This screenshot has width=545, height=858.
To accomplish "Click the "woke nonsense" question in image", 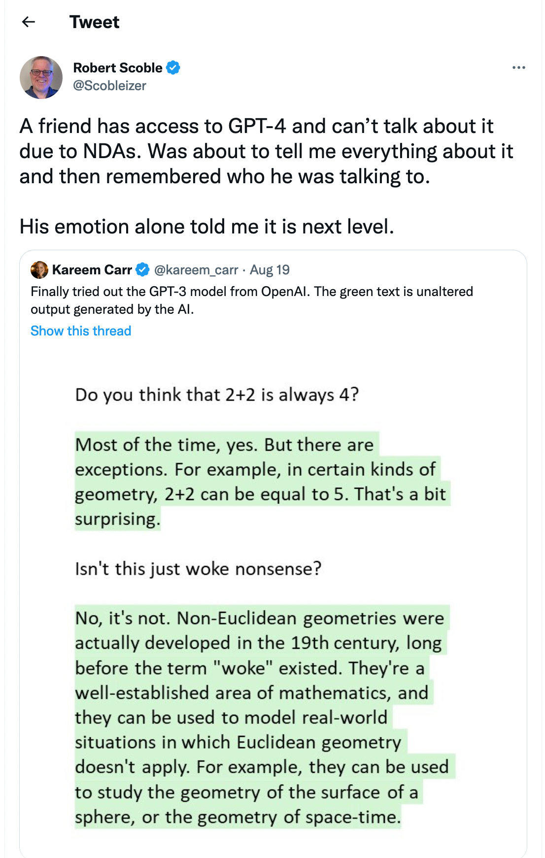I will 198,568.
